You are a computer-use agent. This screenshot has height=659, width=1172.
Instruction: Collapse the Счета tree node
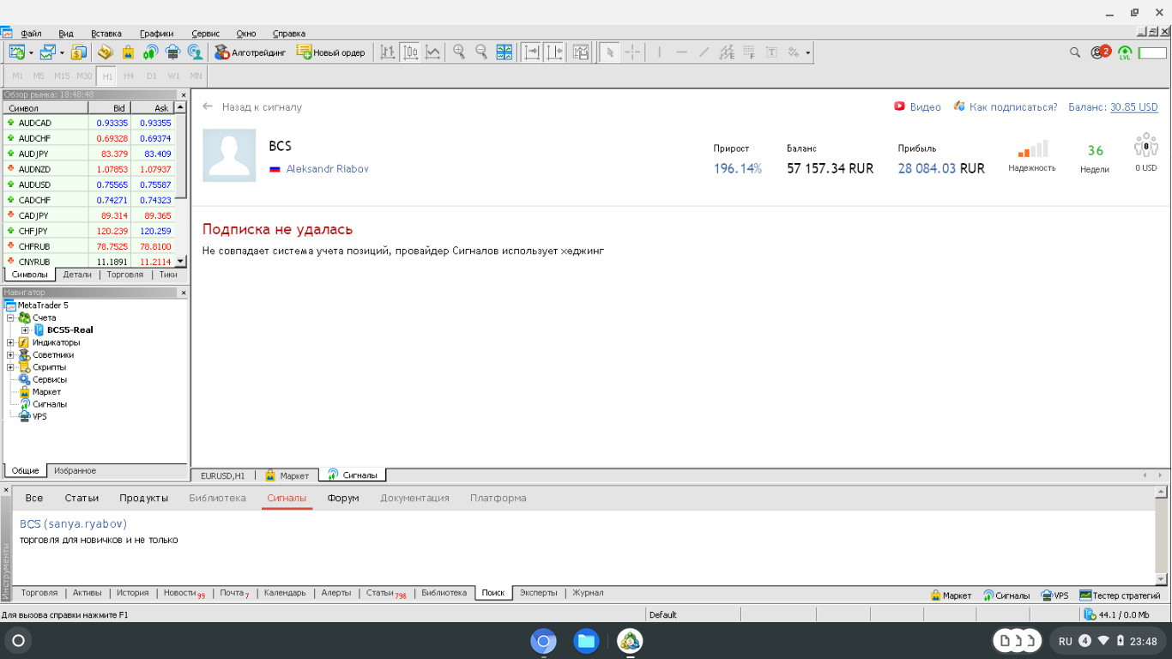click(10, 317)
